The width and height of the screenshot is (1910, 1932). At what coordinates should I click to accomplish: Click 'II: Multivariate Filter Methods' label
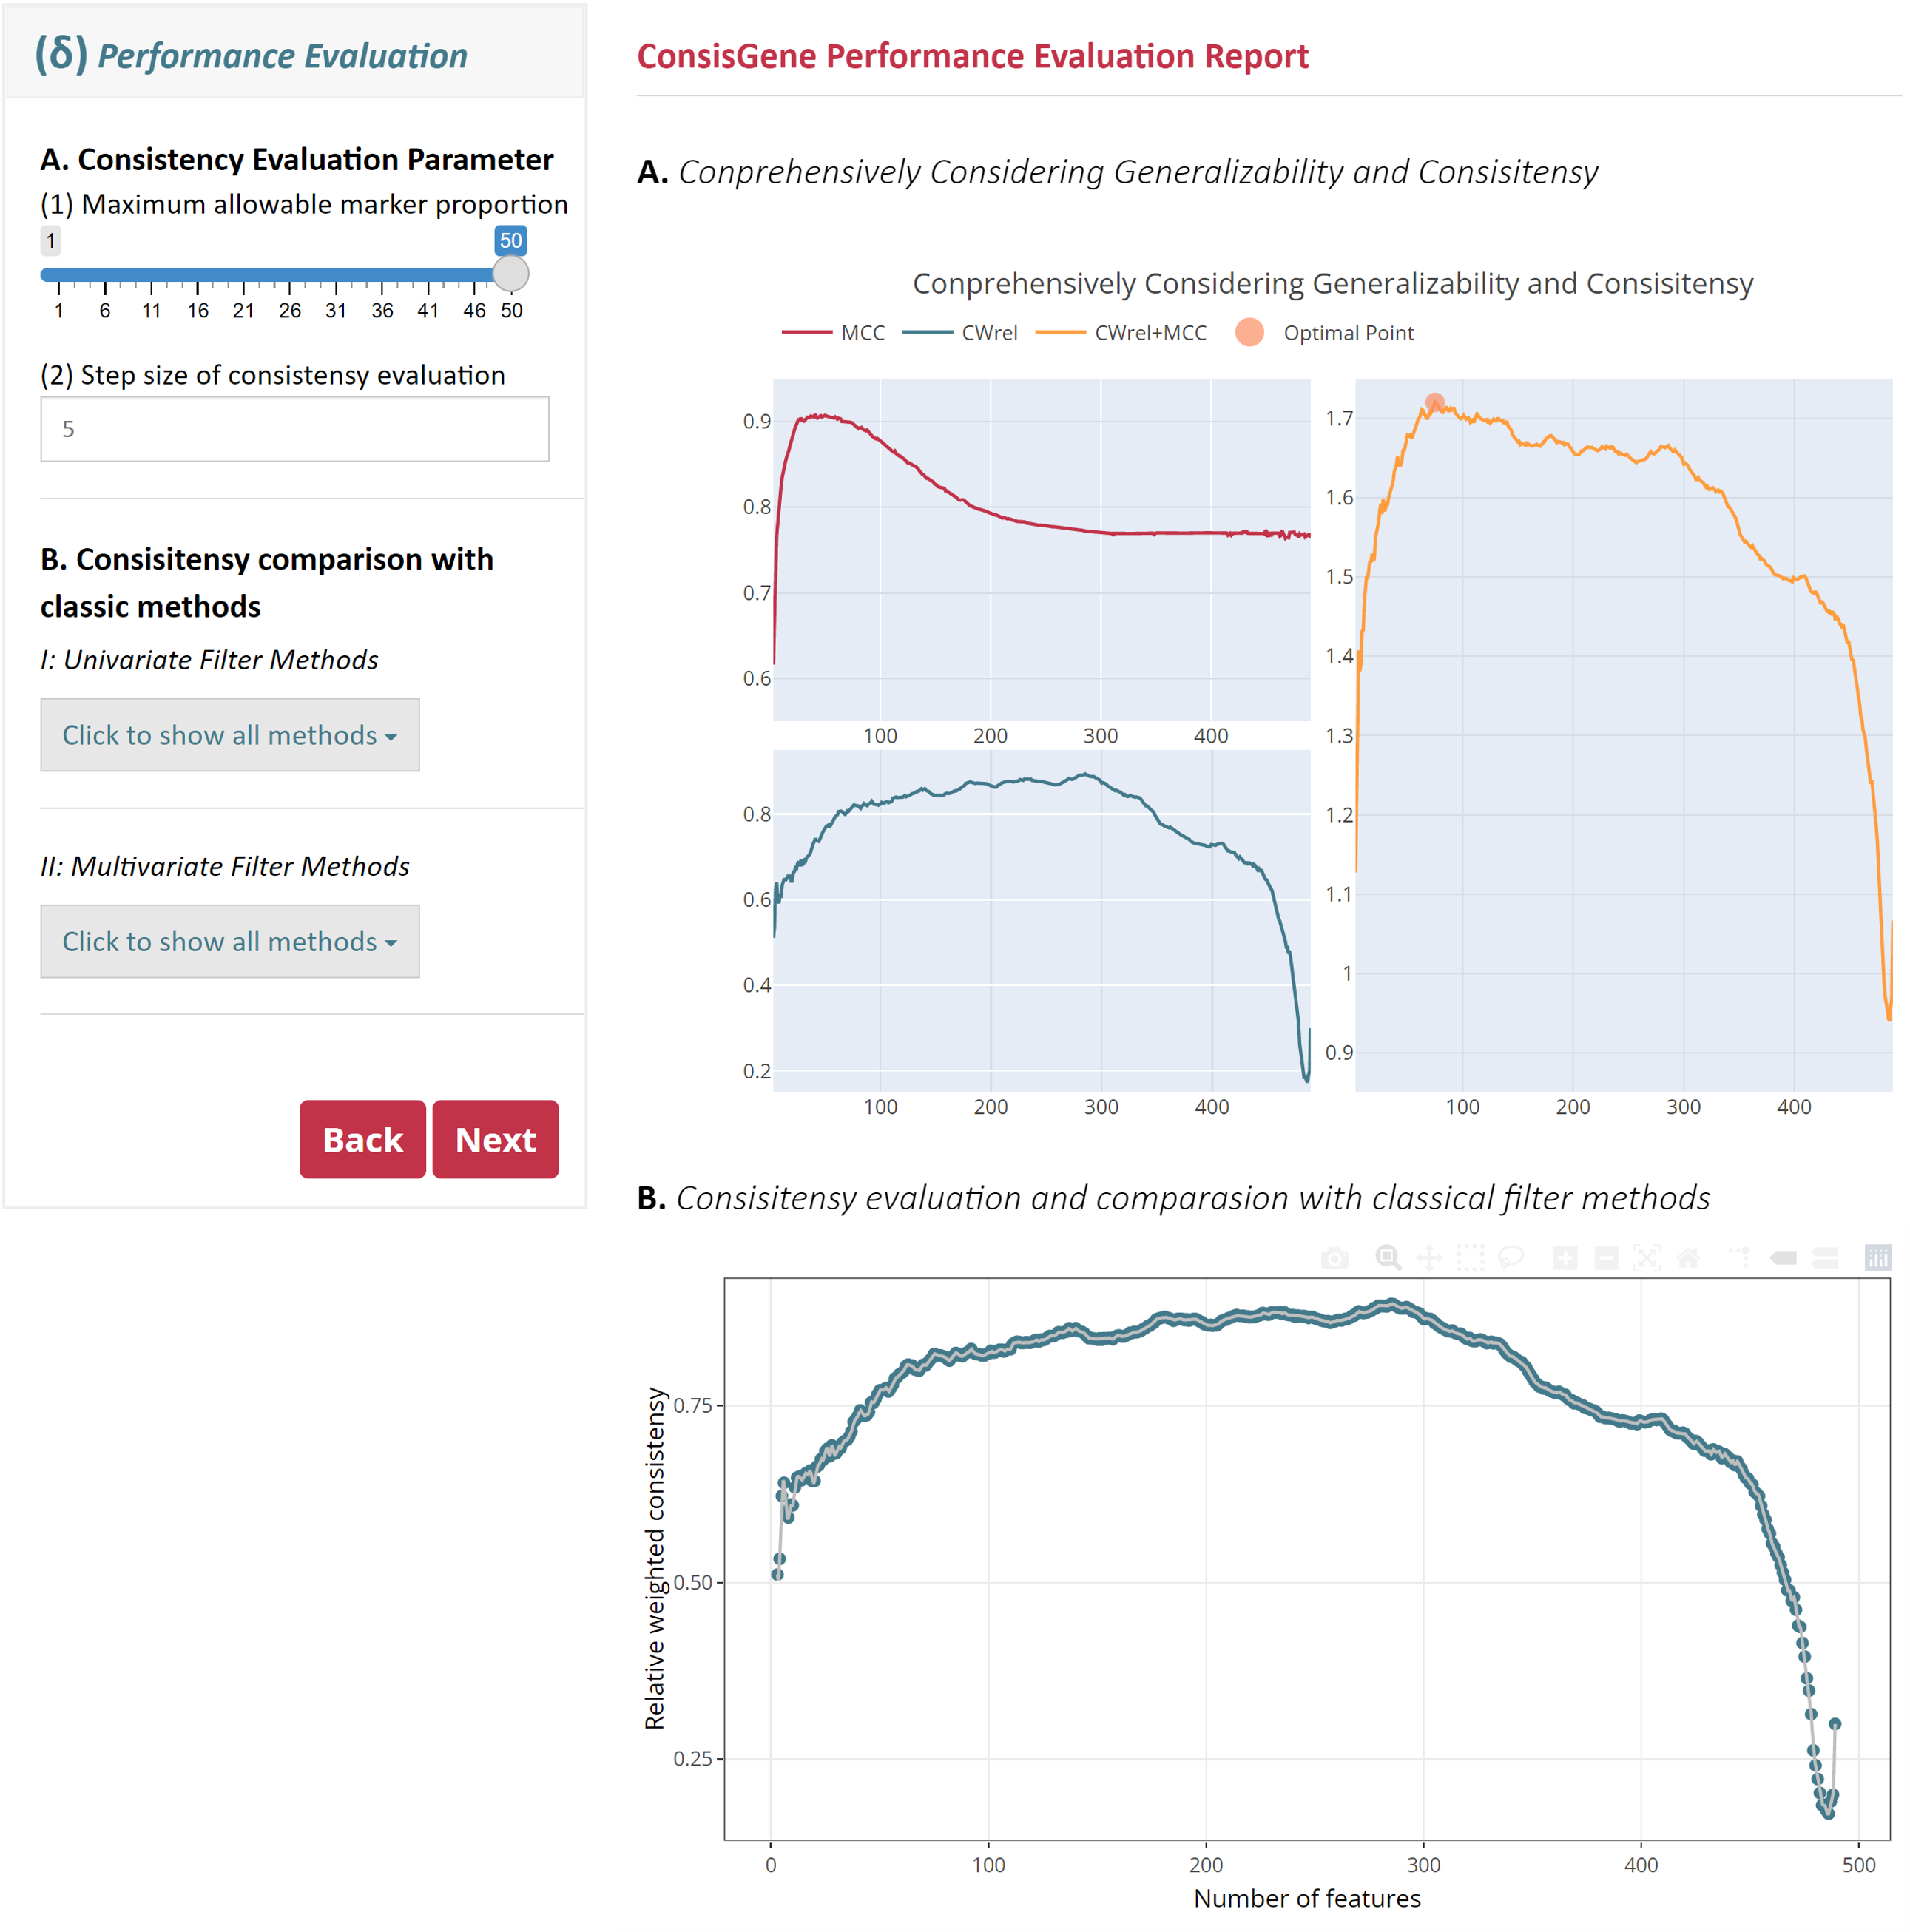225,866
